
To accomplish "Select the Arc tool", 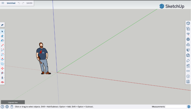I will tap(2, 50).
